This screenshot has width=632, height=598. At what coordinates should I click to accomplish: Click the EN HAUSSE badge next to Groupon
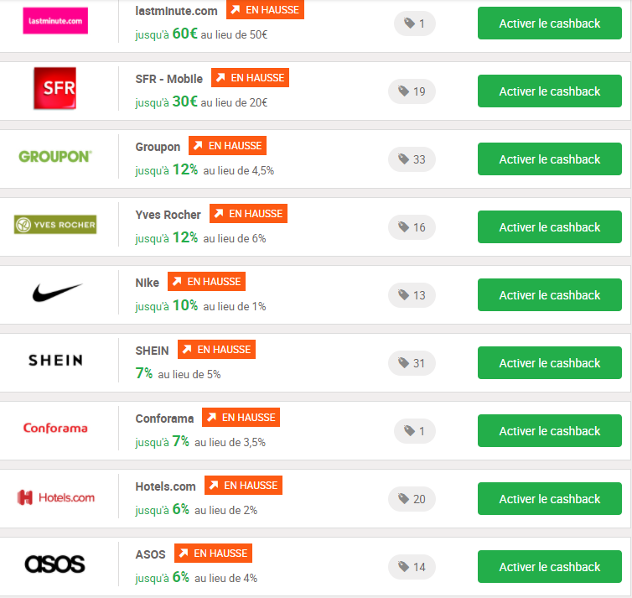click(x=228, y=146)
